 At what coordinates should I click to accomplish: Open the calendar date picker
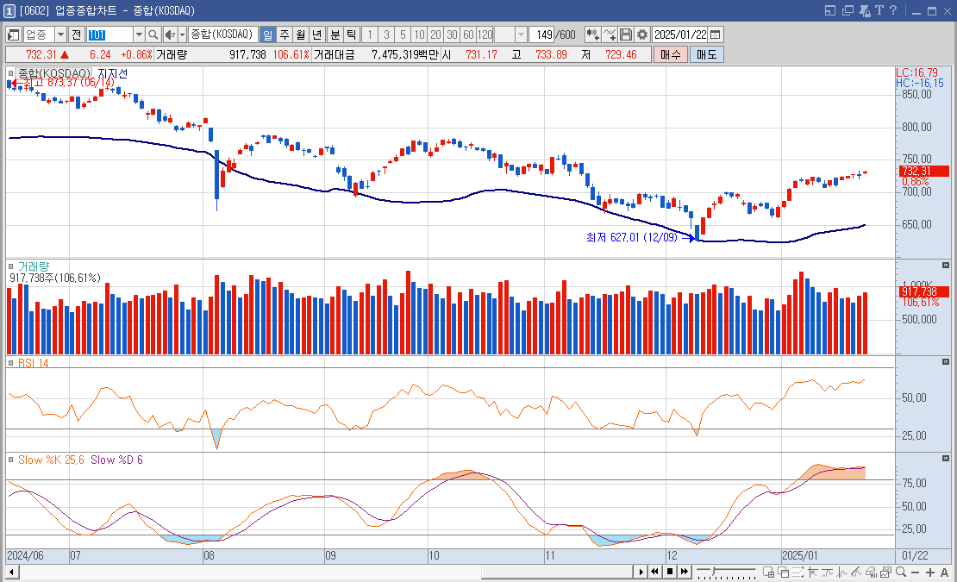click(716, 34)
